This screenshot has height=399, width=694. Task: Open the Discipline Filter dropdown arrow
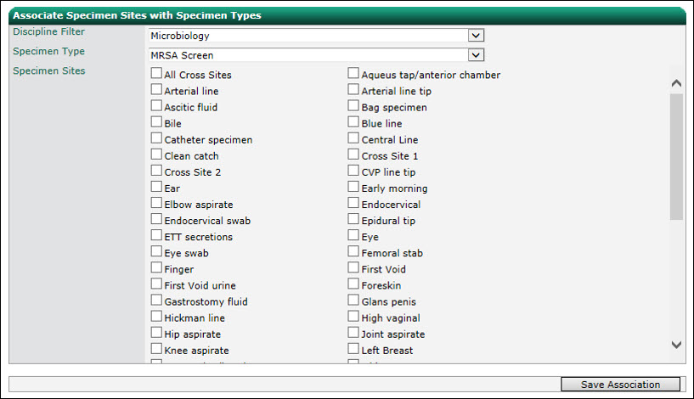point(476,36)
